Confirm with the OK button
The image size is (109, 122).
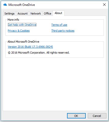tap(76, 116)
